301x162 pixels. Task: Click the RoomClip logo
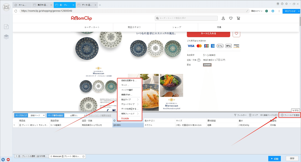click(81, 18)
